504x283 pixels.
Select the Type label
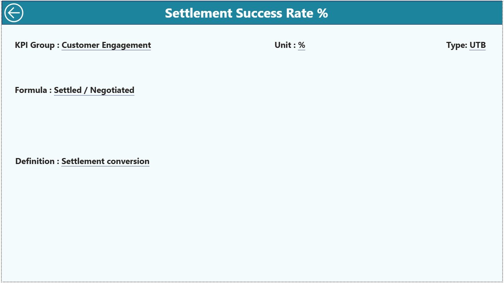click(457, 45)
